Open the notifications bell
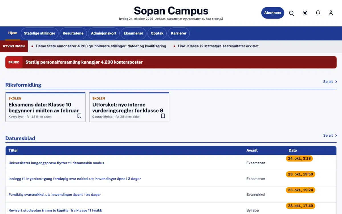Image resolution: width=342 pixels, height=214 pixels. [318, 13]
